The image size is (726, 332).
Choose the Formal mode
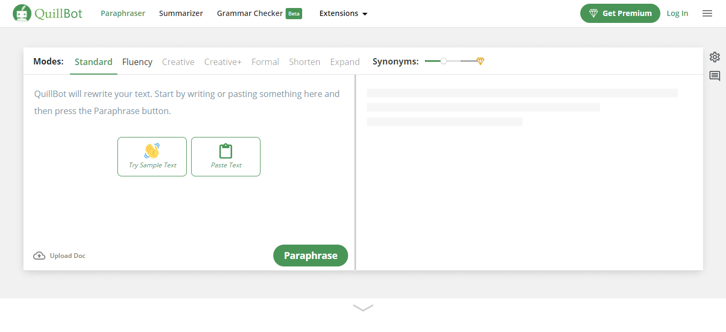point(265,62)
